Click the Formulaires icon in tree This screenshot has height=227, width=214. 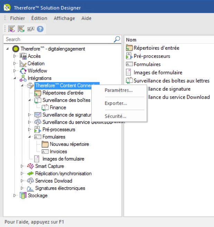(x=38, y=137)
